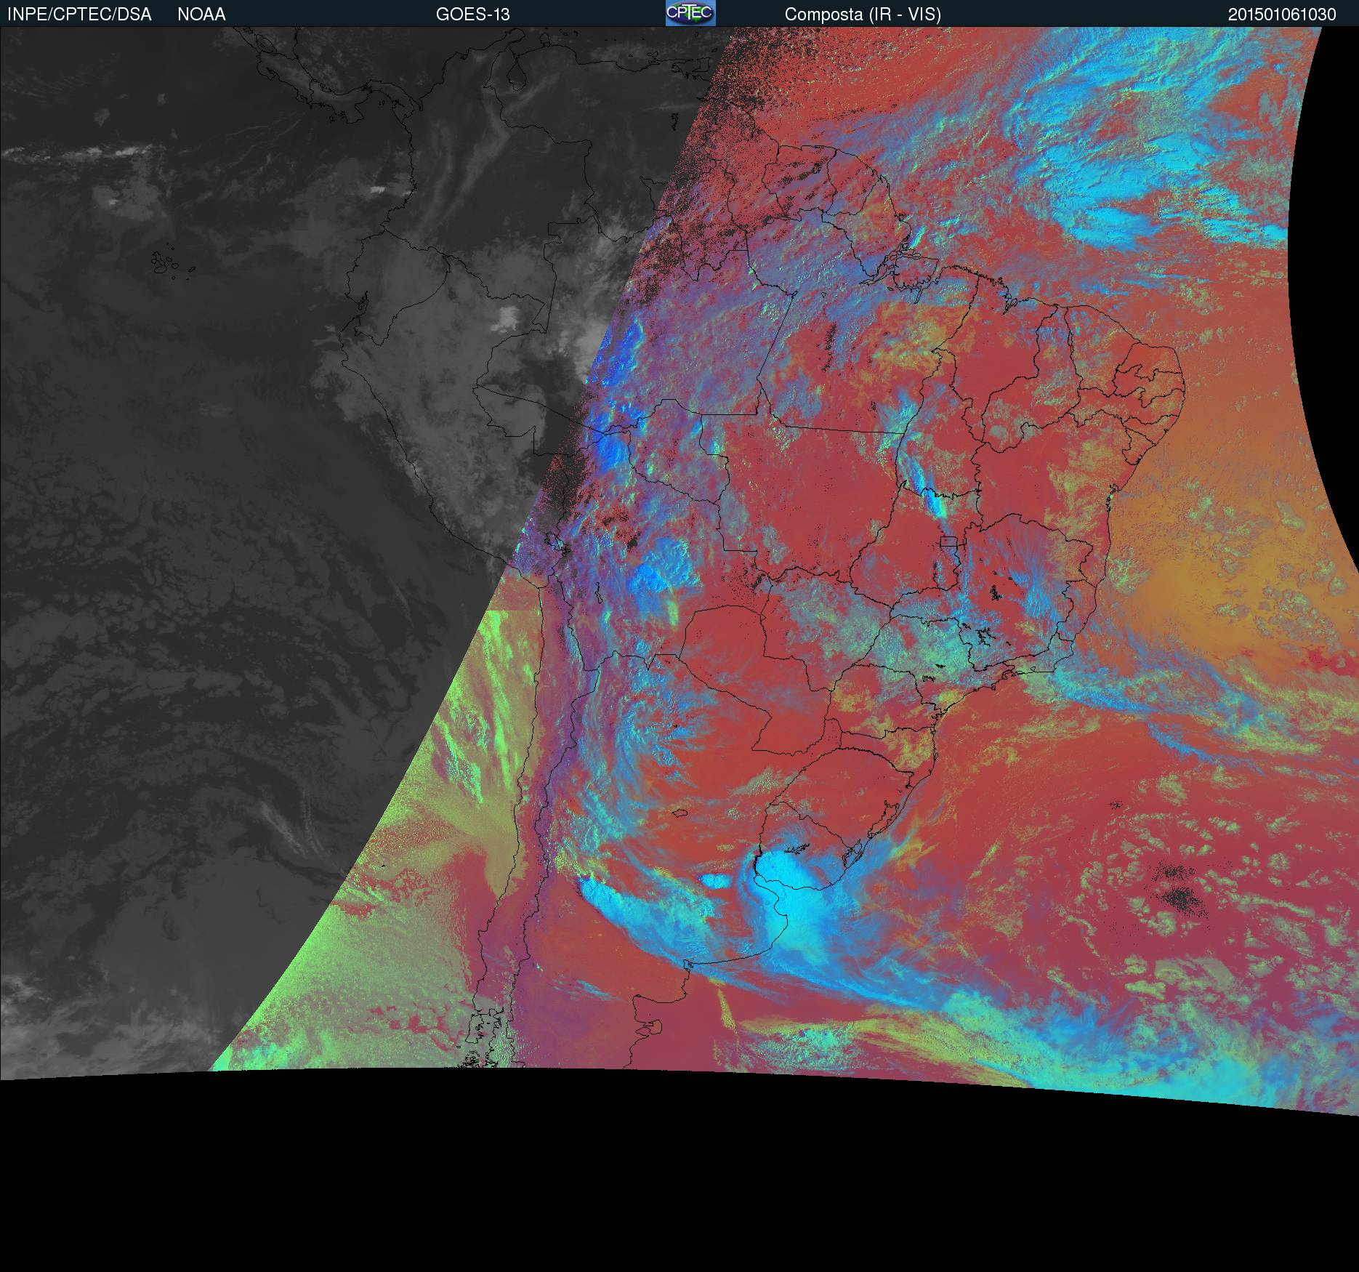
Task: Click the bright cyan cloud over Río de la Plata
Action: (x=796, y=894)
